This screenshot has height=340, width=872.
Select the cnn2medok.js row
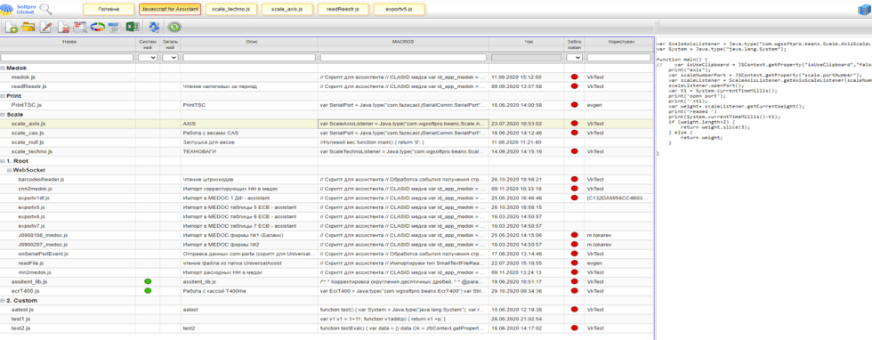point(327,189)
